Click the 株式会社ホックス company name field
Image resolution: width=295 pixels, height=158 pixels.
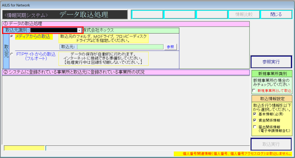131,30
